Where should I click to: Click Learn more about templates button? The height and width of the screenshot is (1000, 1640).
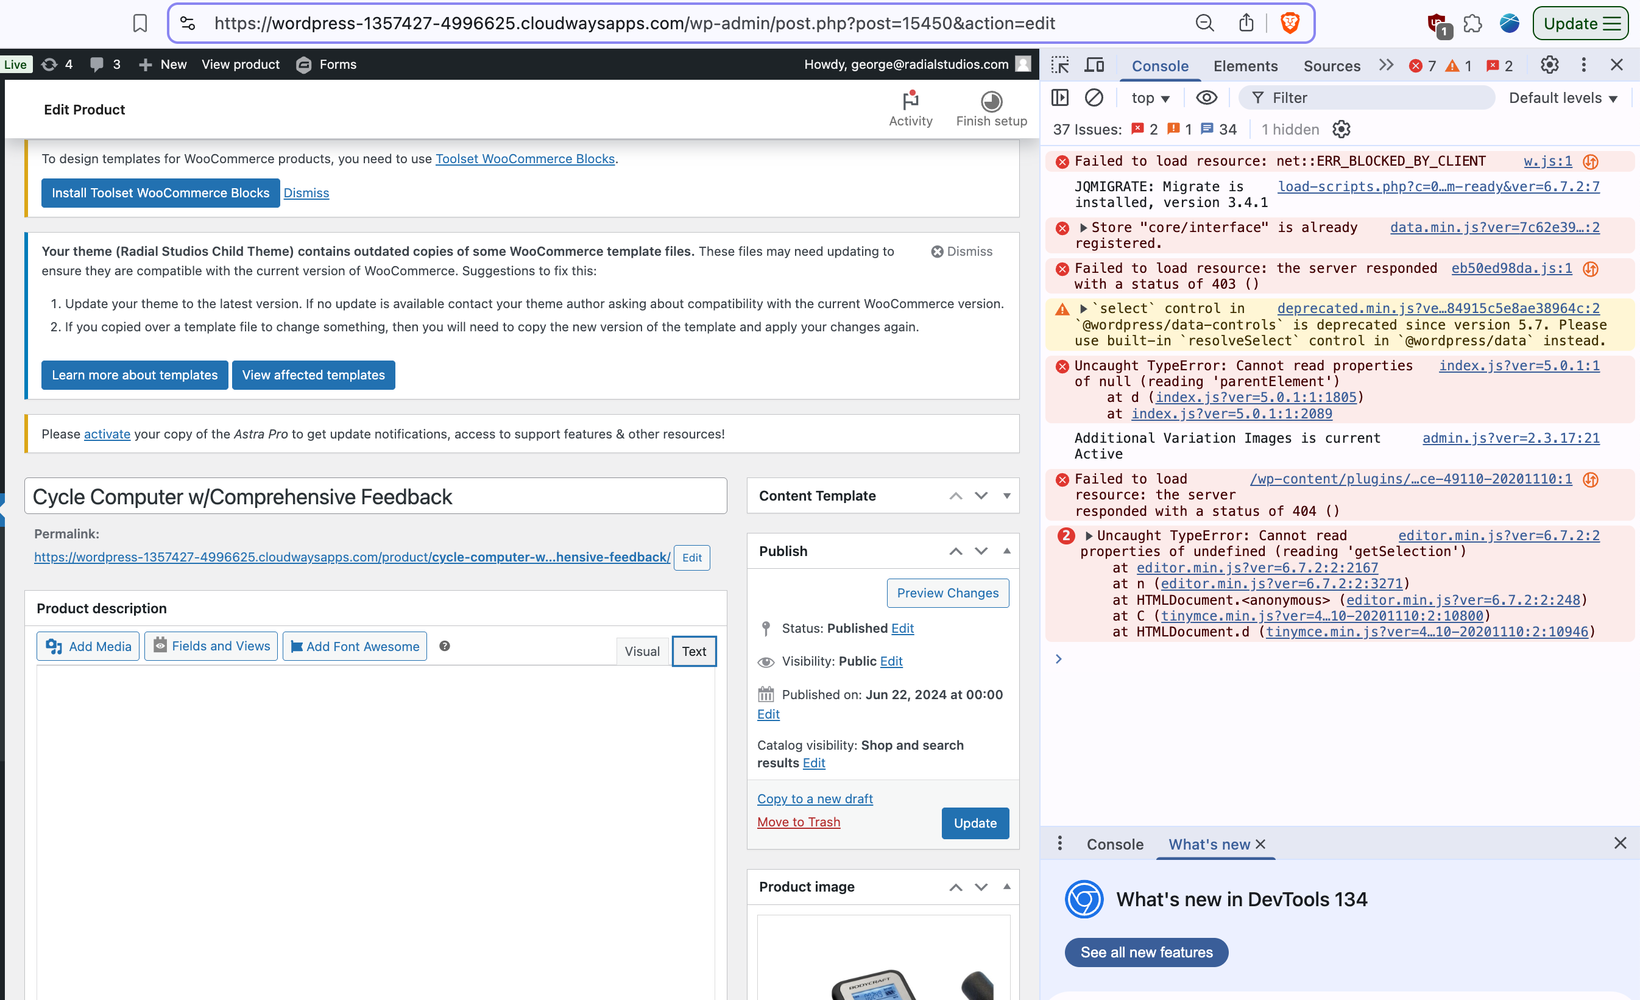tap(135, 375)
